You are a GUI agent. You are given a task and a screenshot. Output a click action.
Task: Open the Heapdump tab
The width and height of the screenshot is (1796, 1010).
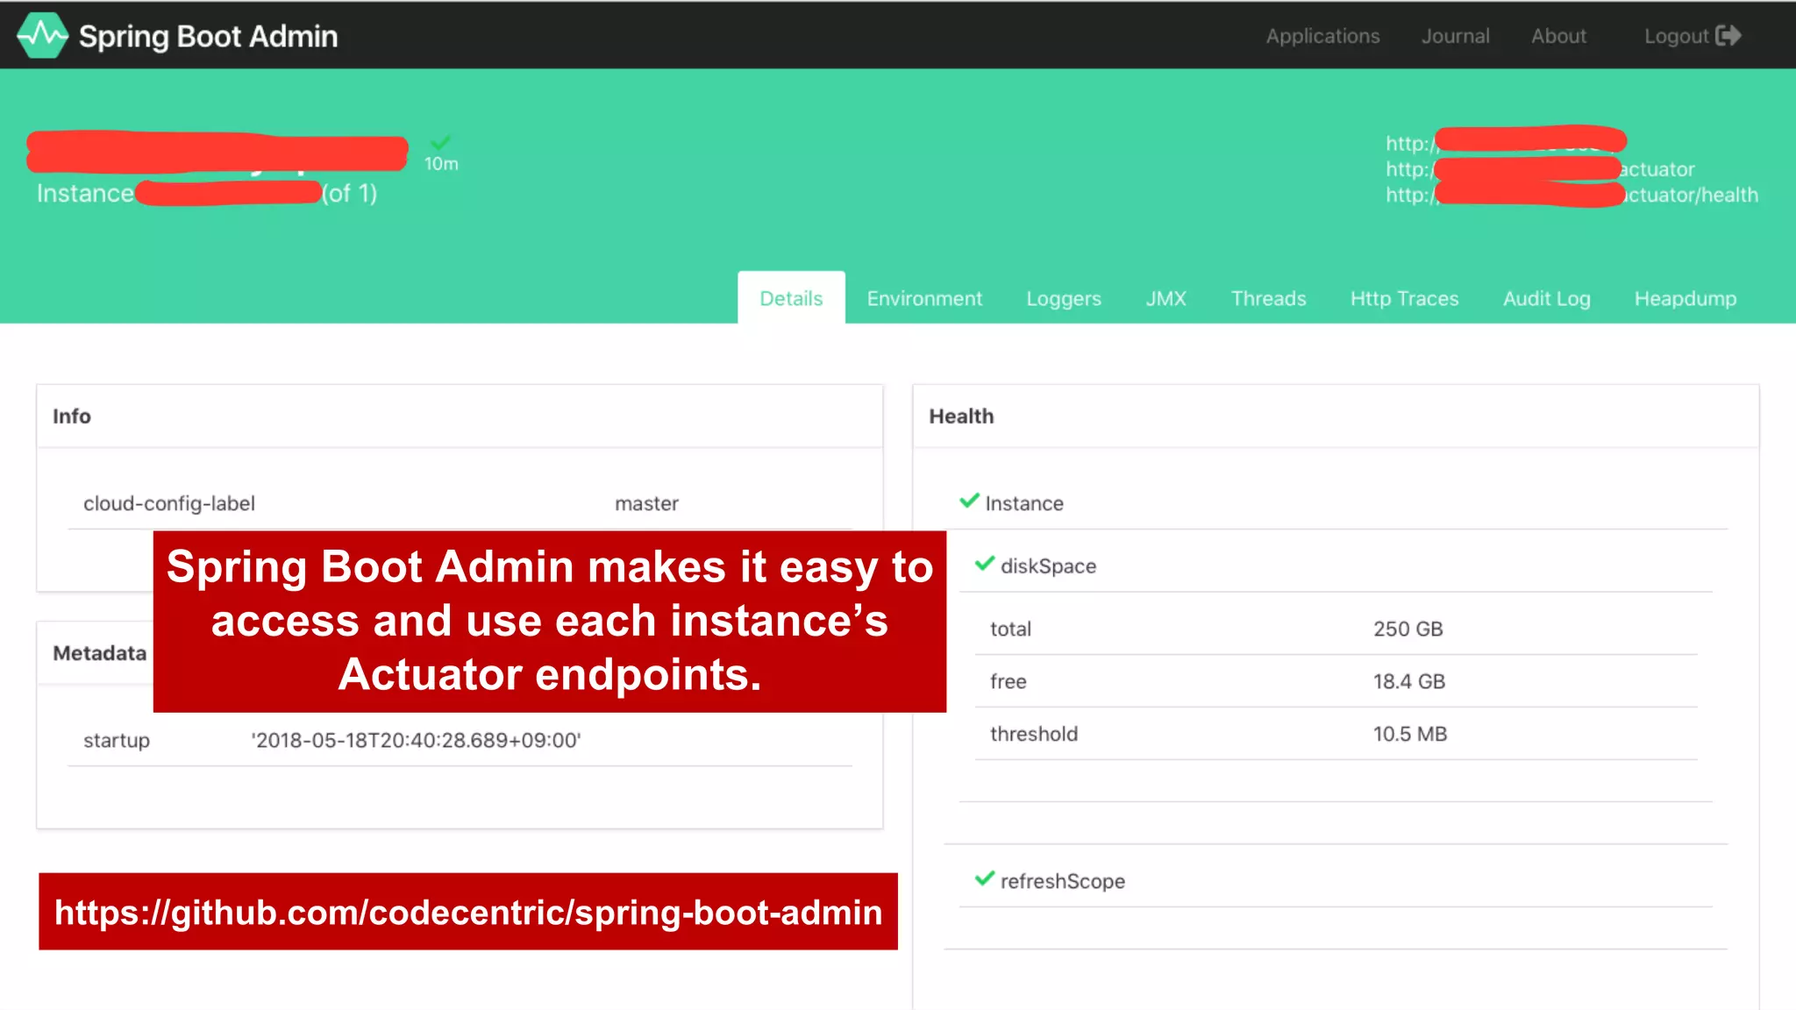click(1685, 299)
